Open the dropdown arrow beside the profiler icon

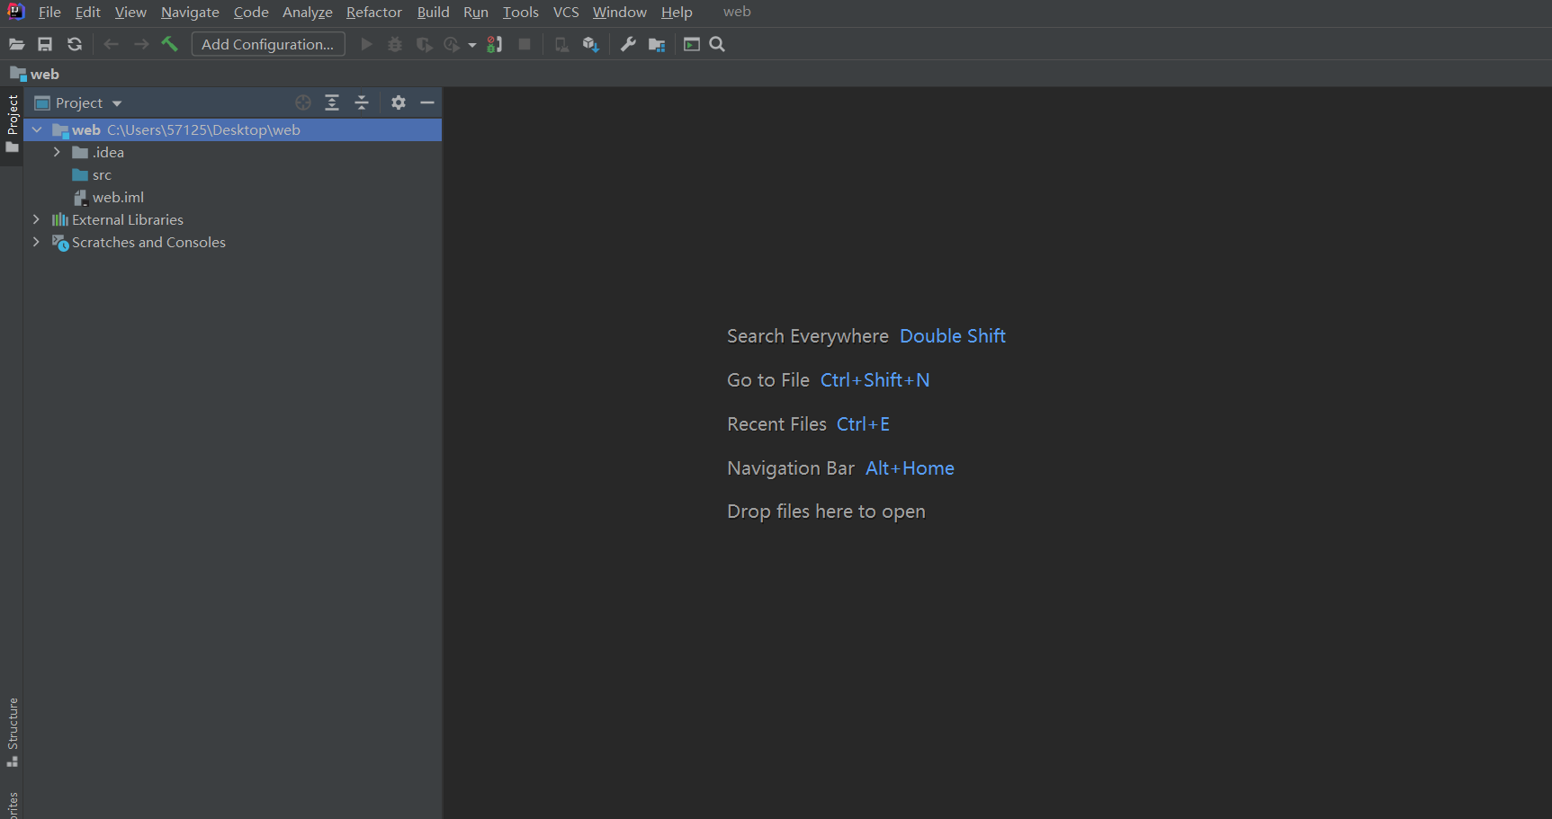(472, 45)
